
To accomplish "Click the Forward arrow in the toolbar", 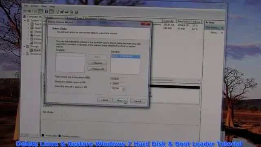I will [29, 11].
